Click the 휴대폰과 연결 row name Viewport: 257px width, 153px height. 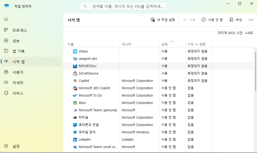coord(89,125)
